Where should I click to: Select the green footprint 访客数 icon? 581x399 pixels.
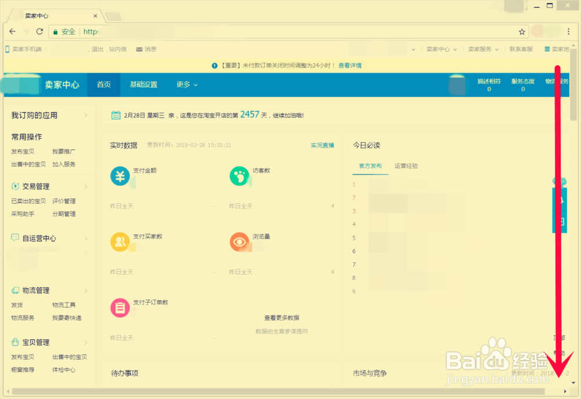click(x=240, y=176)
